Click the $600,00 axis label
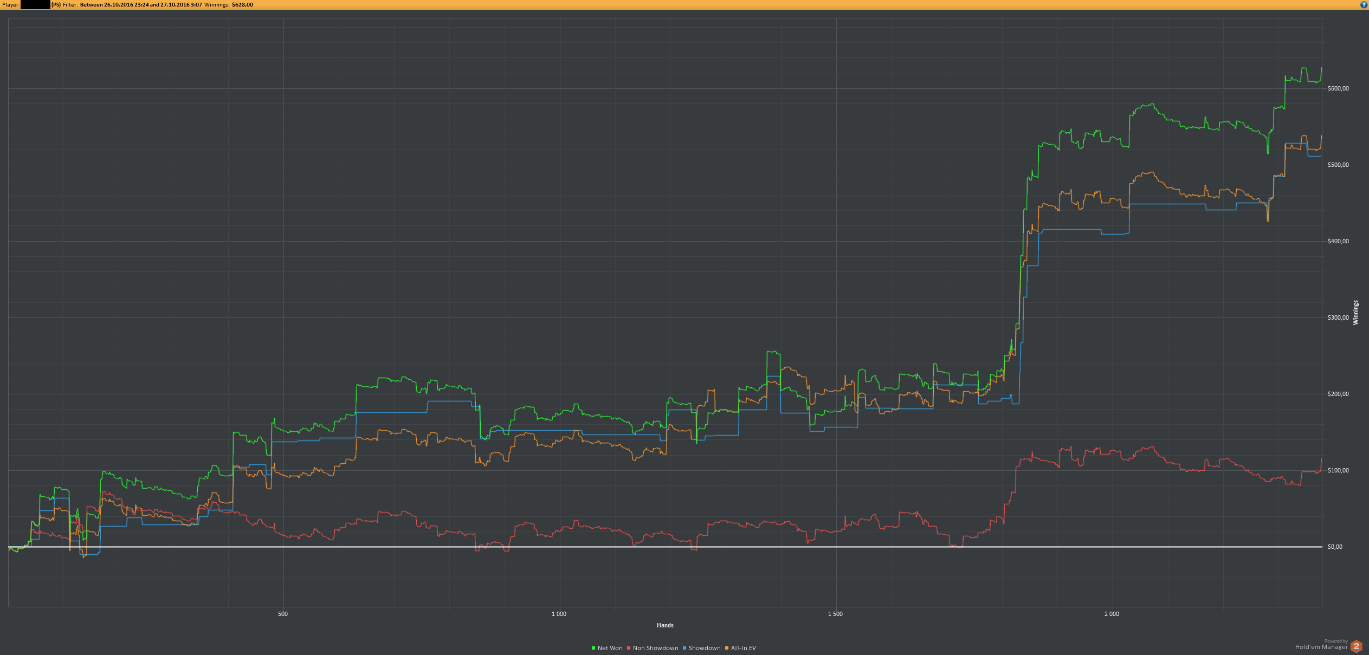Image resolution: width=1369 pixels, height=655 pixels. [x=1338, y=88]
